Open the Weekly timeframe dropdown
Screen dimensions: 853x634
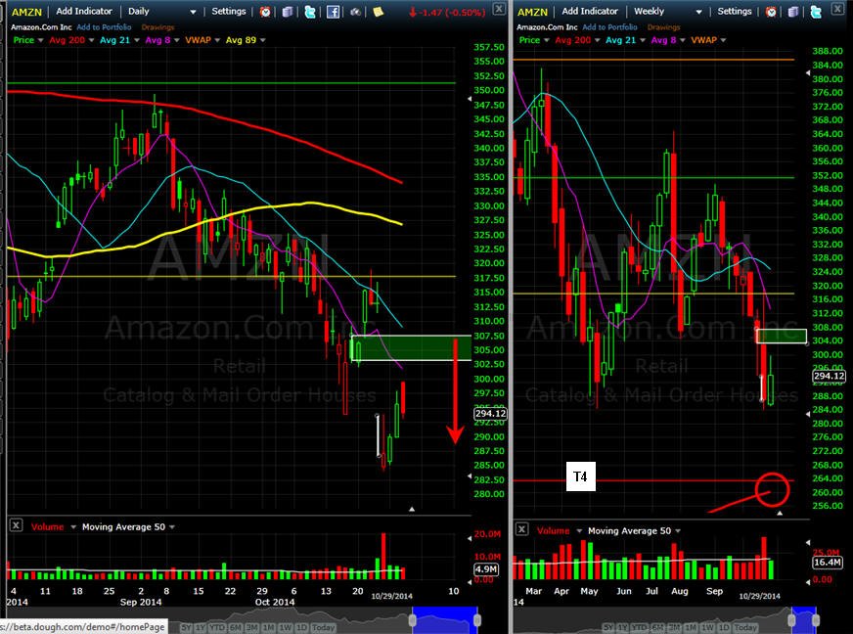(x=667, y=12)
